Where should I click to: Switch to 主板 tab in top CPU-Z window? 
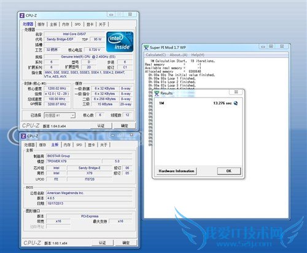(53, 25)
